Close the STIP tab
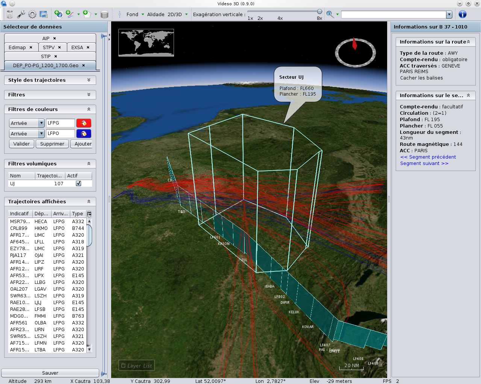This screenshot has height=384, width=481. [56, 56]
